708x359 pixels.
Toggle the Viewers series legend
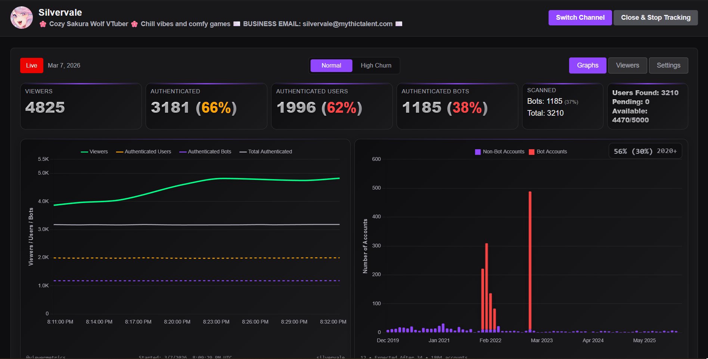tap(94, 152)
